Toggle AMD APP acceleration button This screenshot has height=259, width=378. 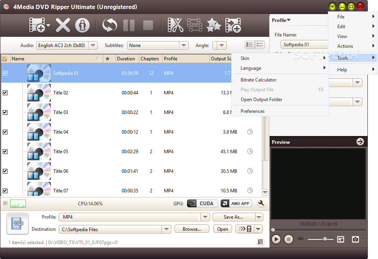click(x=236, y=203)
